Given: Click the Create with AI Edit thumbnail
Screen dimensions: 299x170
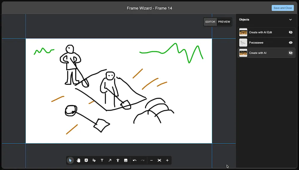Looking at the screenshot, I should coord(243,32).
